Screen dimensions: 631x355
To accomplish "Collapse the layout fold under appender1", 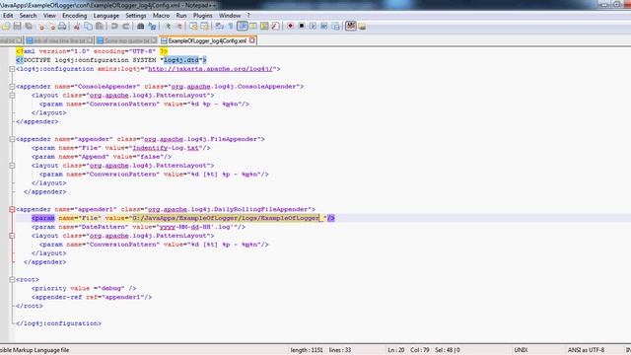I will click(x=12, y=236).
